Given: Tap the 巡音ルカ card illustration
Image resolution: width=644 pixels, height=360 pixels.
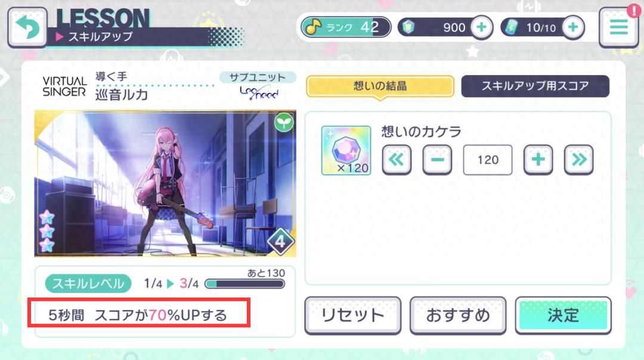Looking at the screenshot, I should pos(165,183).
